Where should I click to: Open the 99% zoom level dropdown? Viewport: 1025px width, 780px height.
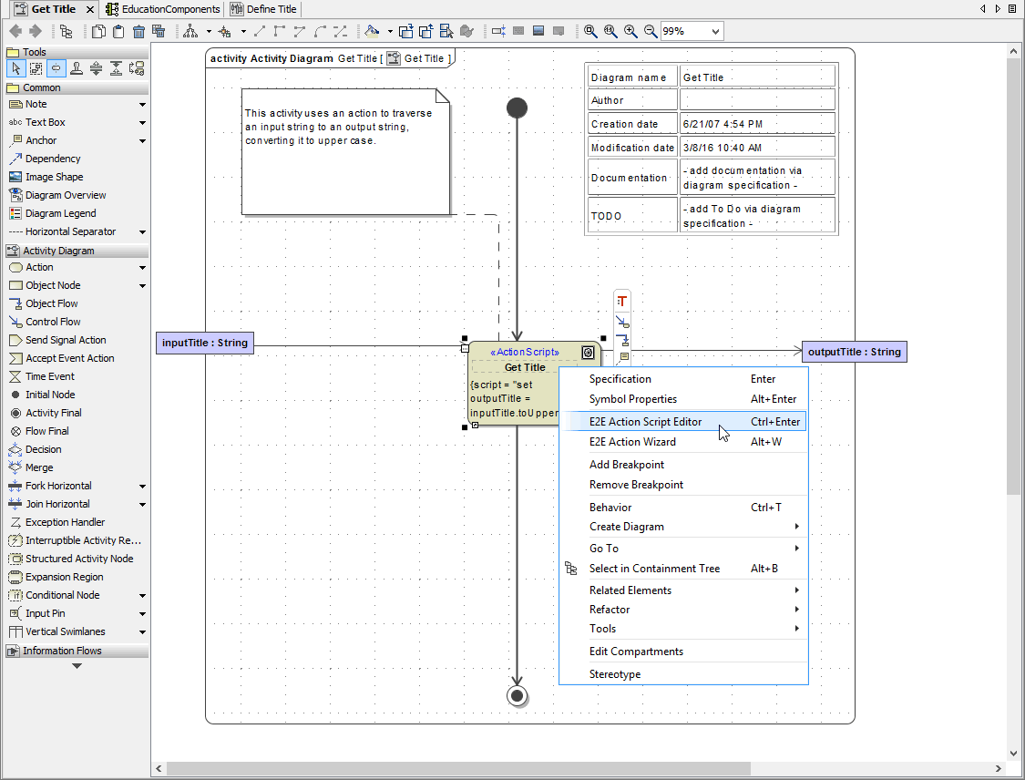point(716,30)
